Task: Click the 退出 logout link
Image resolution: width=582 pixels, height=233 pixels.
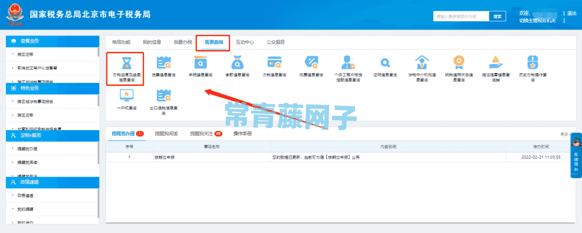Action: point(572,13)
